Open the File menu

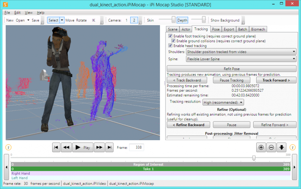(x=7, y=13)
